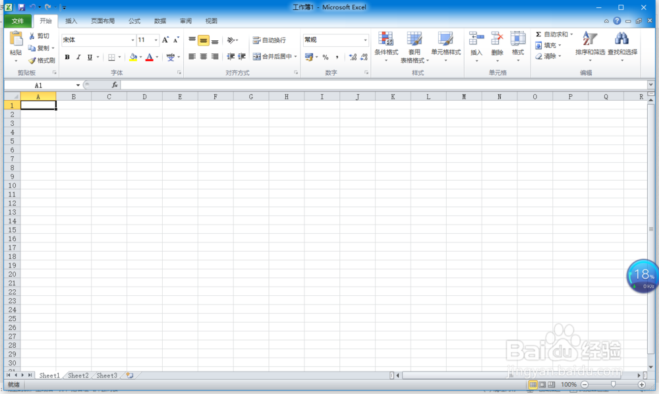
Task: Open the number format 常规 dropdown
Action: click(365, 40)
